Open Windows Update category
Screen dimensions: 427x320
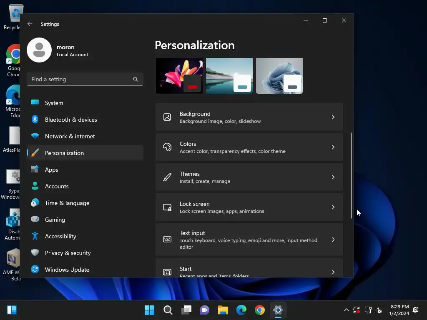pyautogui.click(x=85, y=270)
